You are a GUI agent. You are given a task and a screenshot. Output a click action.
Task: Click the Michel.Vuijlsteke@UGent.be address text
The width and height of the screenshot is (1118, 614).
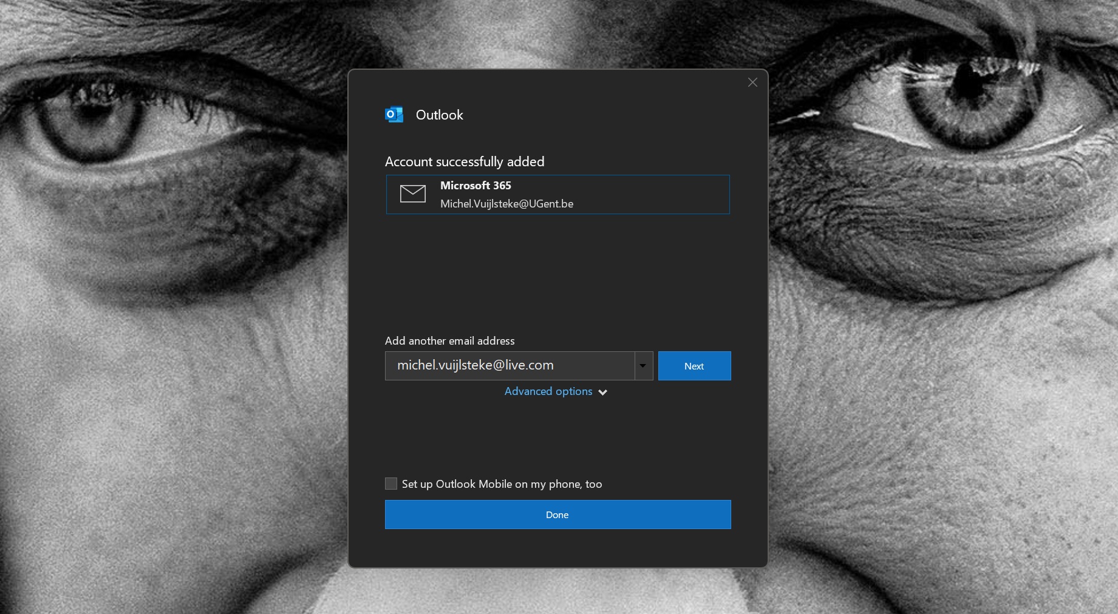pos(506,204)
